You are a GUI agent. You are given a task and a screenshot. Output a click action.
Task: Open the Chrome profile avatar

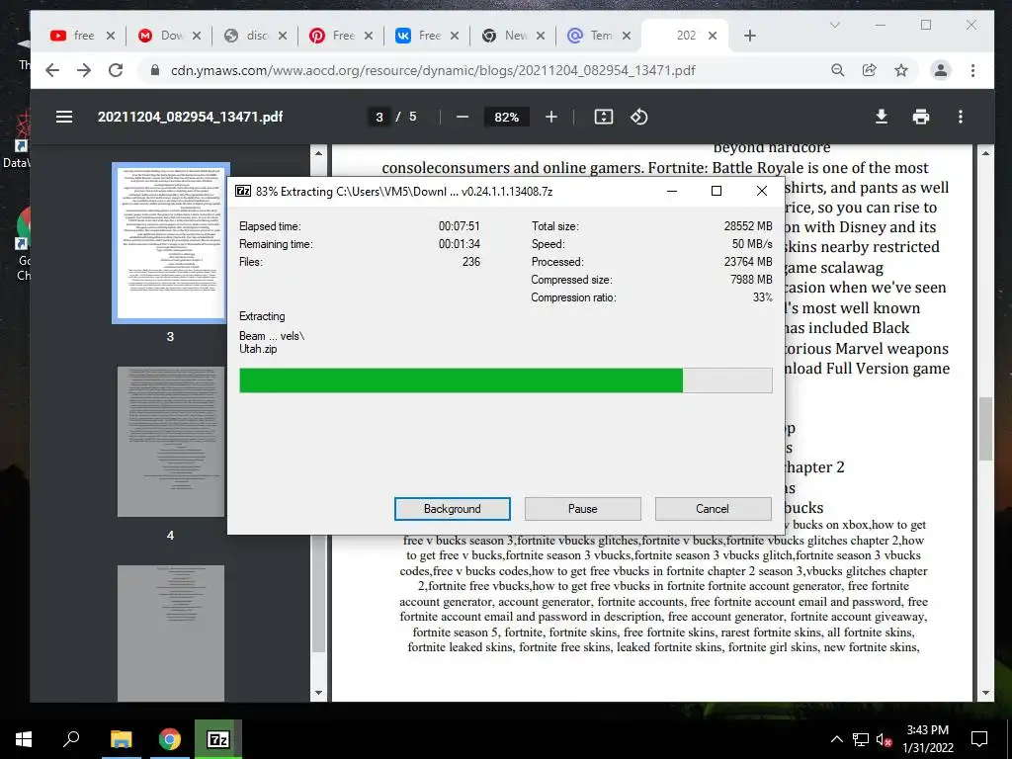[x=941, y=70]
